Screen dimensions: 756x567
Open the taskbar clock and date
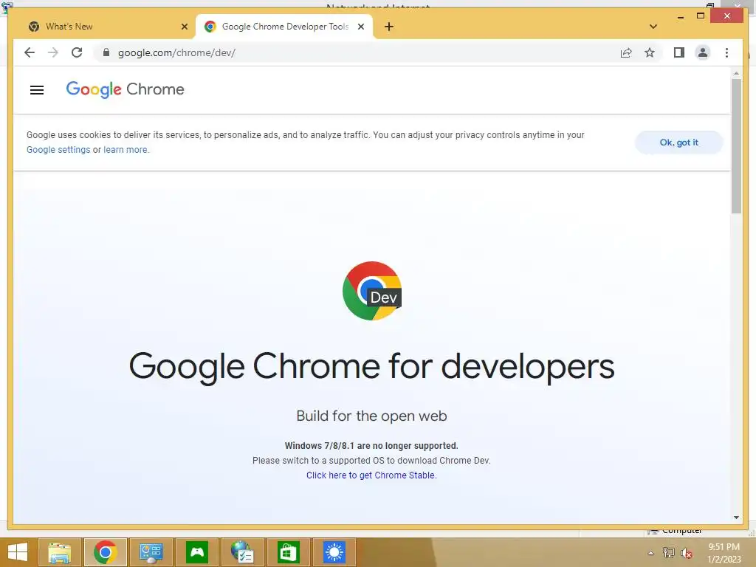click(724, 553)
